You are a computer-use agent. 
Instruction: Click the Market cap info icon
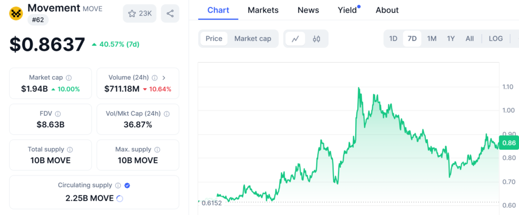[x=69, y=78]
